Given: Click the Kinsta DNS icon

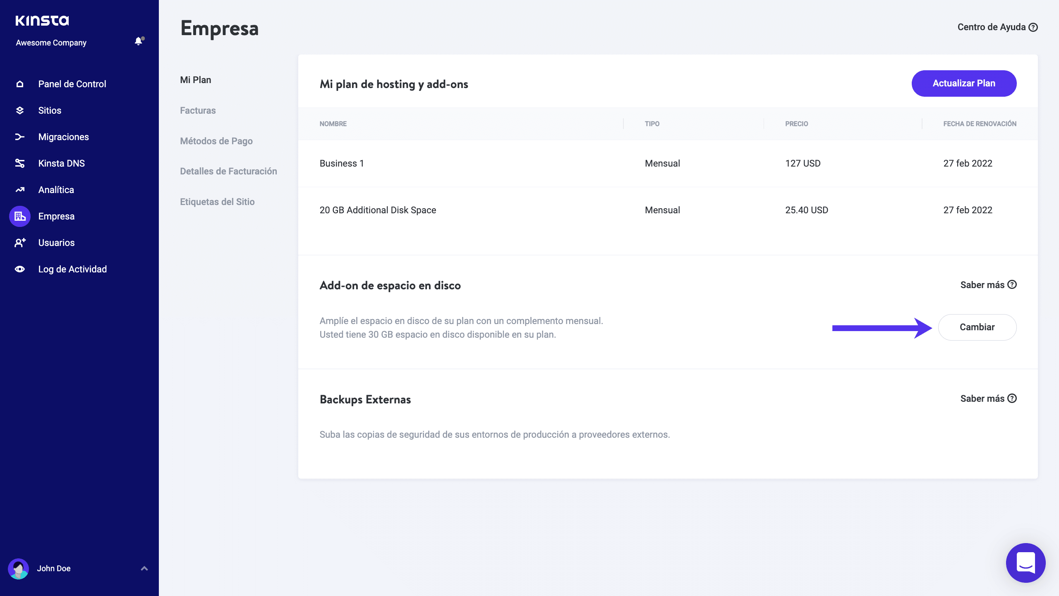Looking at the screenshot, I should point(19,163).
